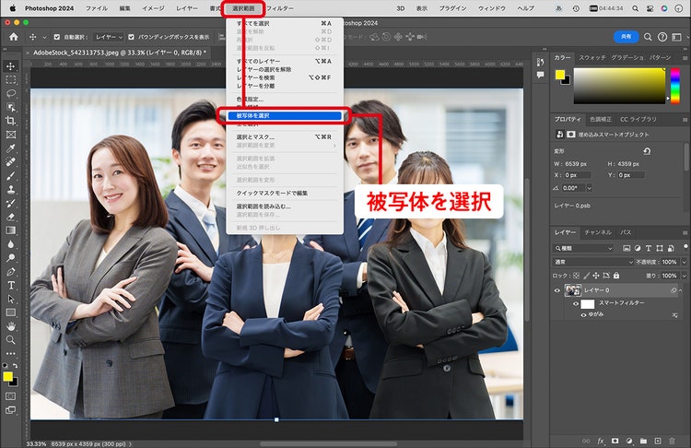
Task: Toggle the 自動選択 checkbox
Action: click(57, 37)
